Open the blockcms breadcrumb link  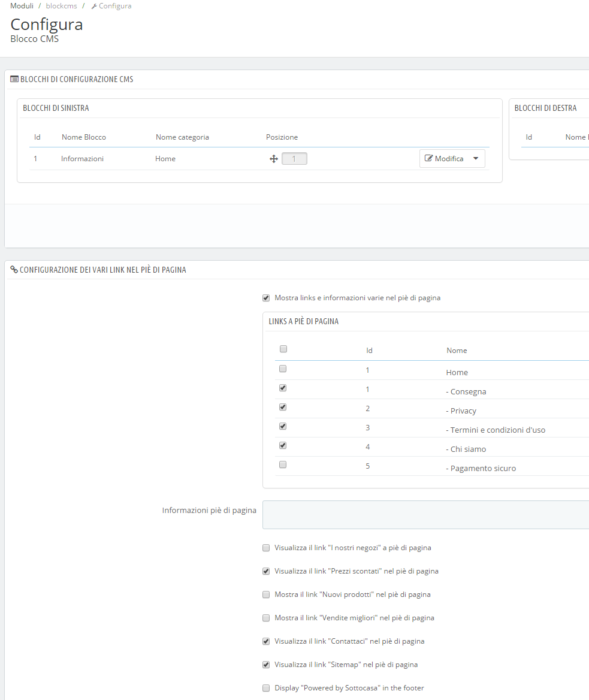coord(62,6)
